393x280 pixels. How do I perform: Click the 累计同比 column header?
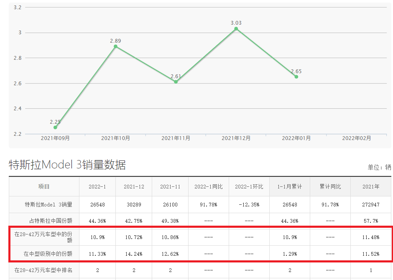tap(330, 186)
